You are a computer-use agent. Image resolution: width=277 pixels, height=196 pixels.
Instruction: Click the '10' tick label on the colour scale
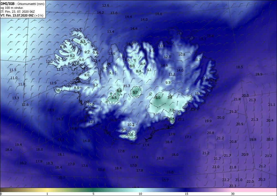pos(140,194)
